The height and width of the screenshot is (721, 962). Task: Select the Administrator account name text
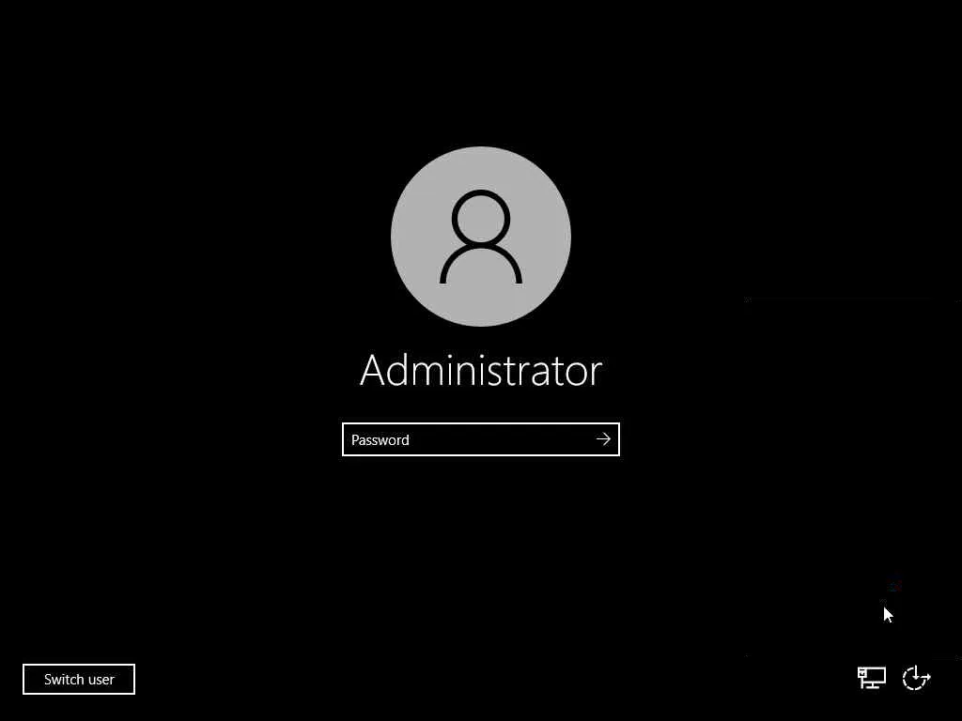pyautogui.click(x=481, y=370)
